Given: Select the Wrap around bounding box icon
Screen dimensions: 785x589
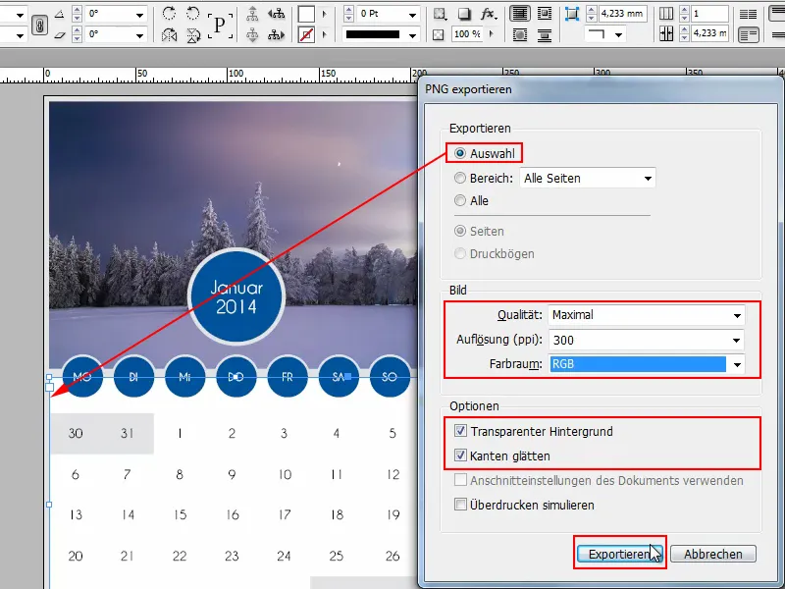Looking at the screenshot, I should [x=545, y=14].
